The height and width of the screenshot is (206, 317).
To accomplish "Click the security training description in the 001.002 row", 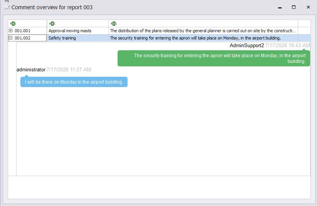I will (x=203, y=38).
